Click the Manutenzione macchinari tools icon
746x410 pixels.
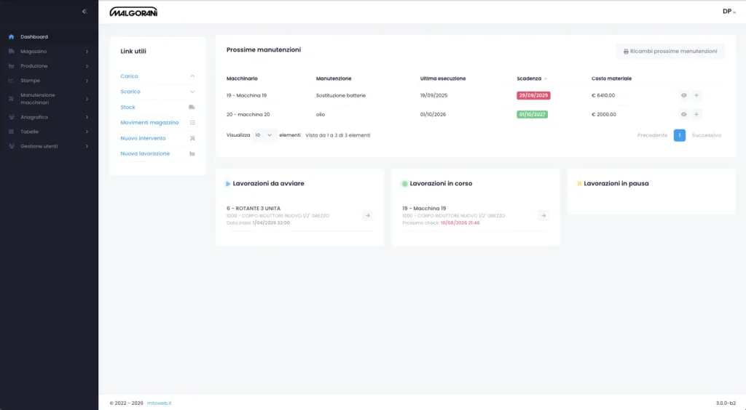tap(12, 99)
